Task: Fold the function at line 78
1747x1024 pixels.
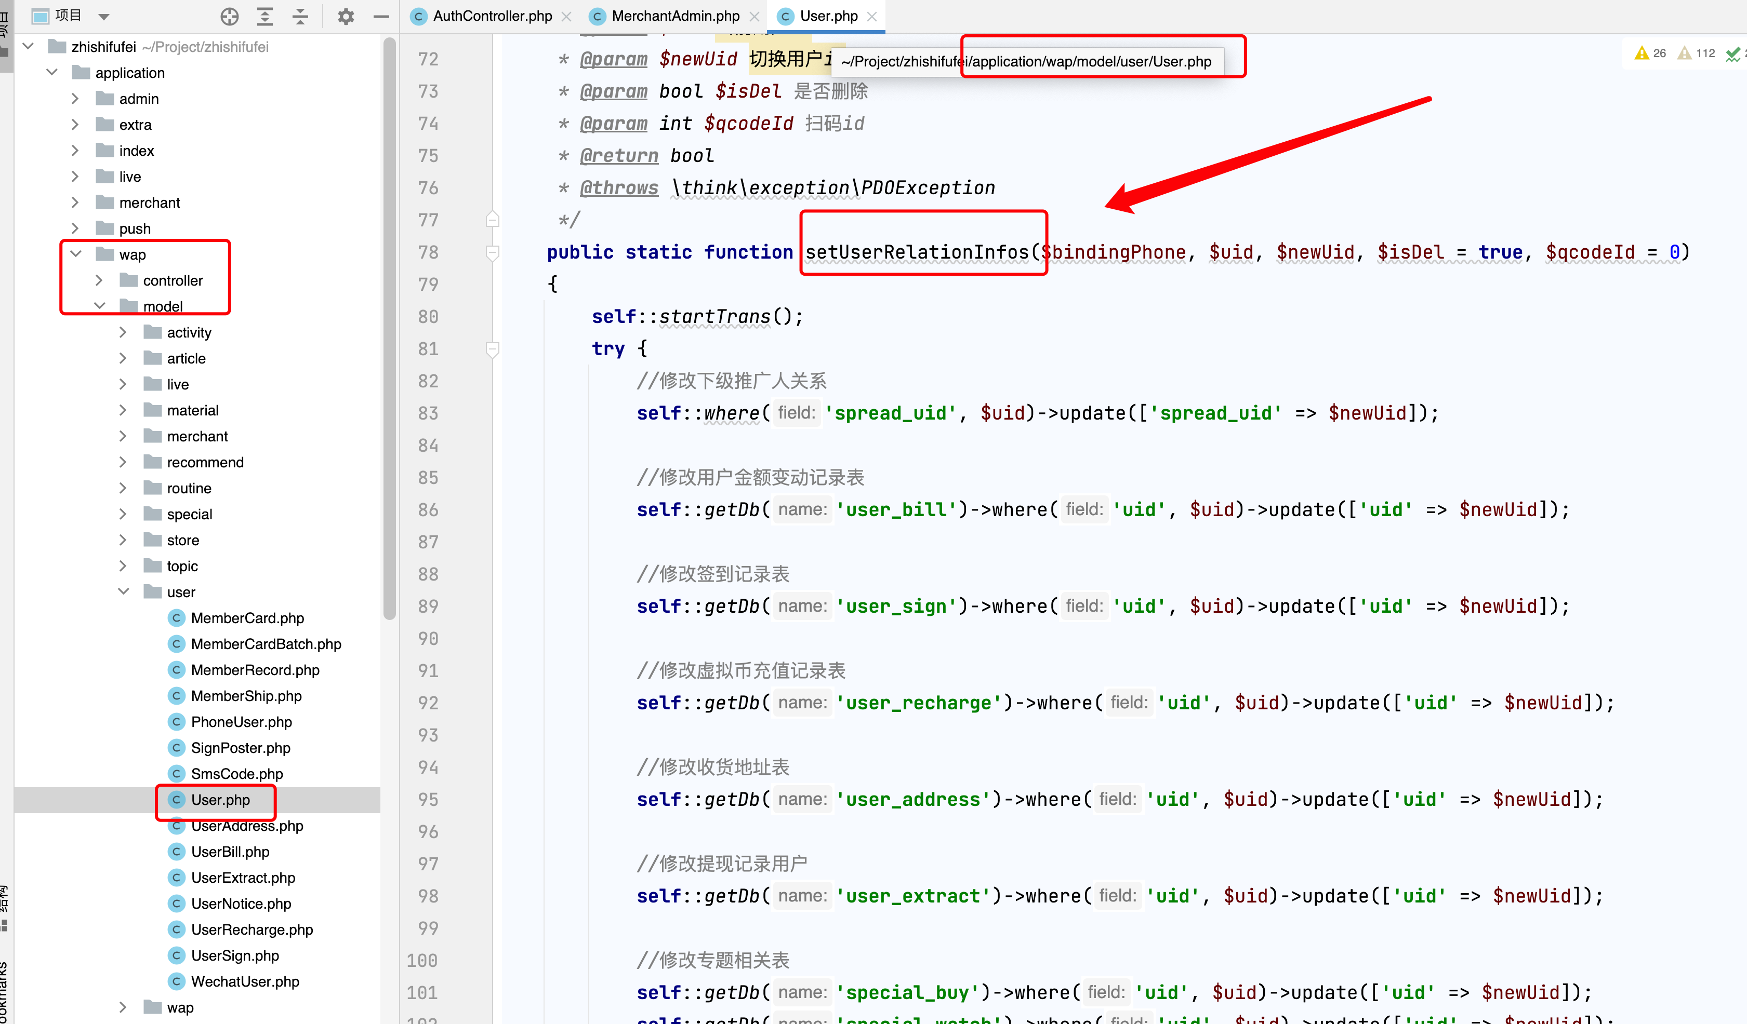Action: [492, 252]
